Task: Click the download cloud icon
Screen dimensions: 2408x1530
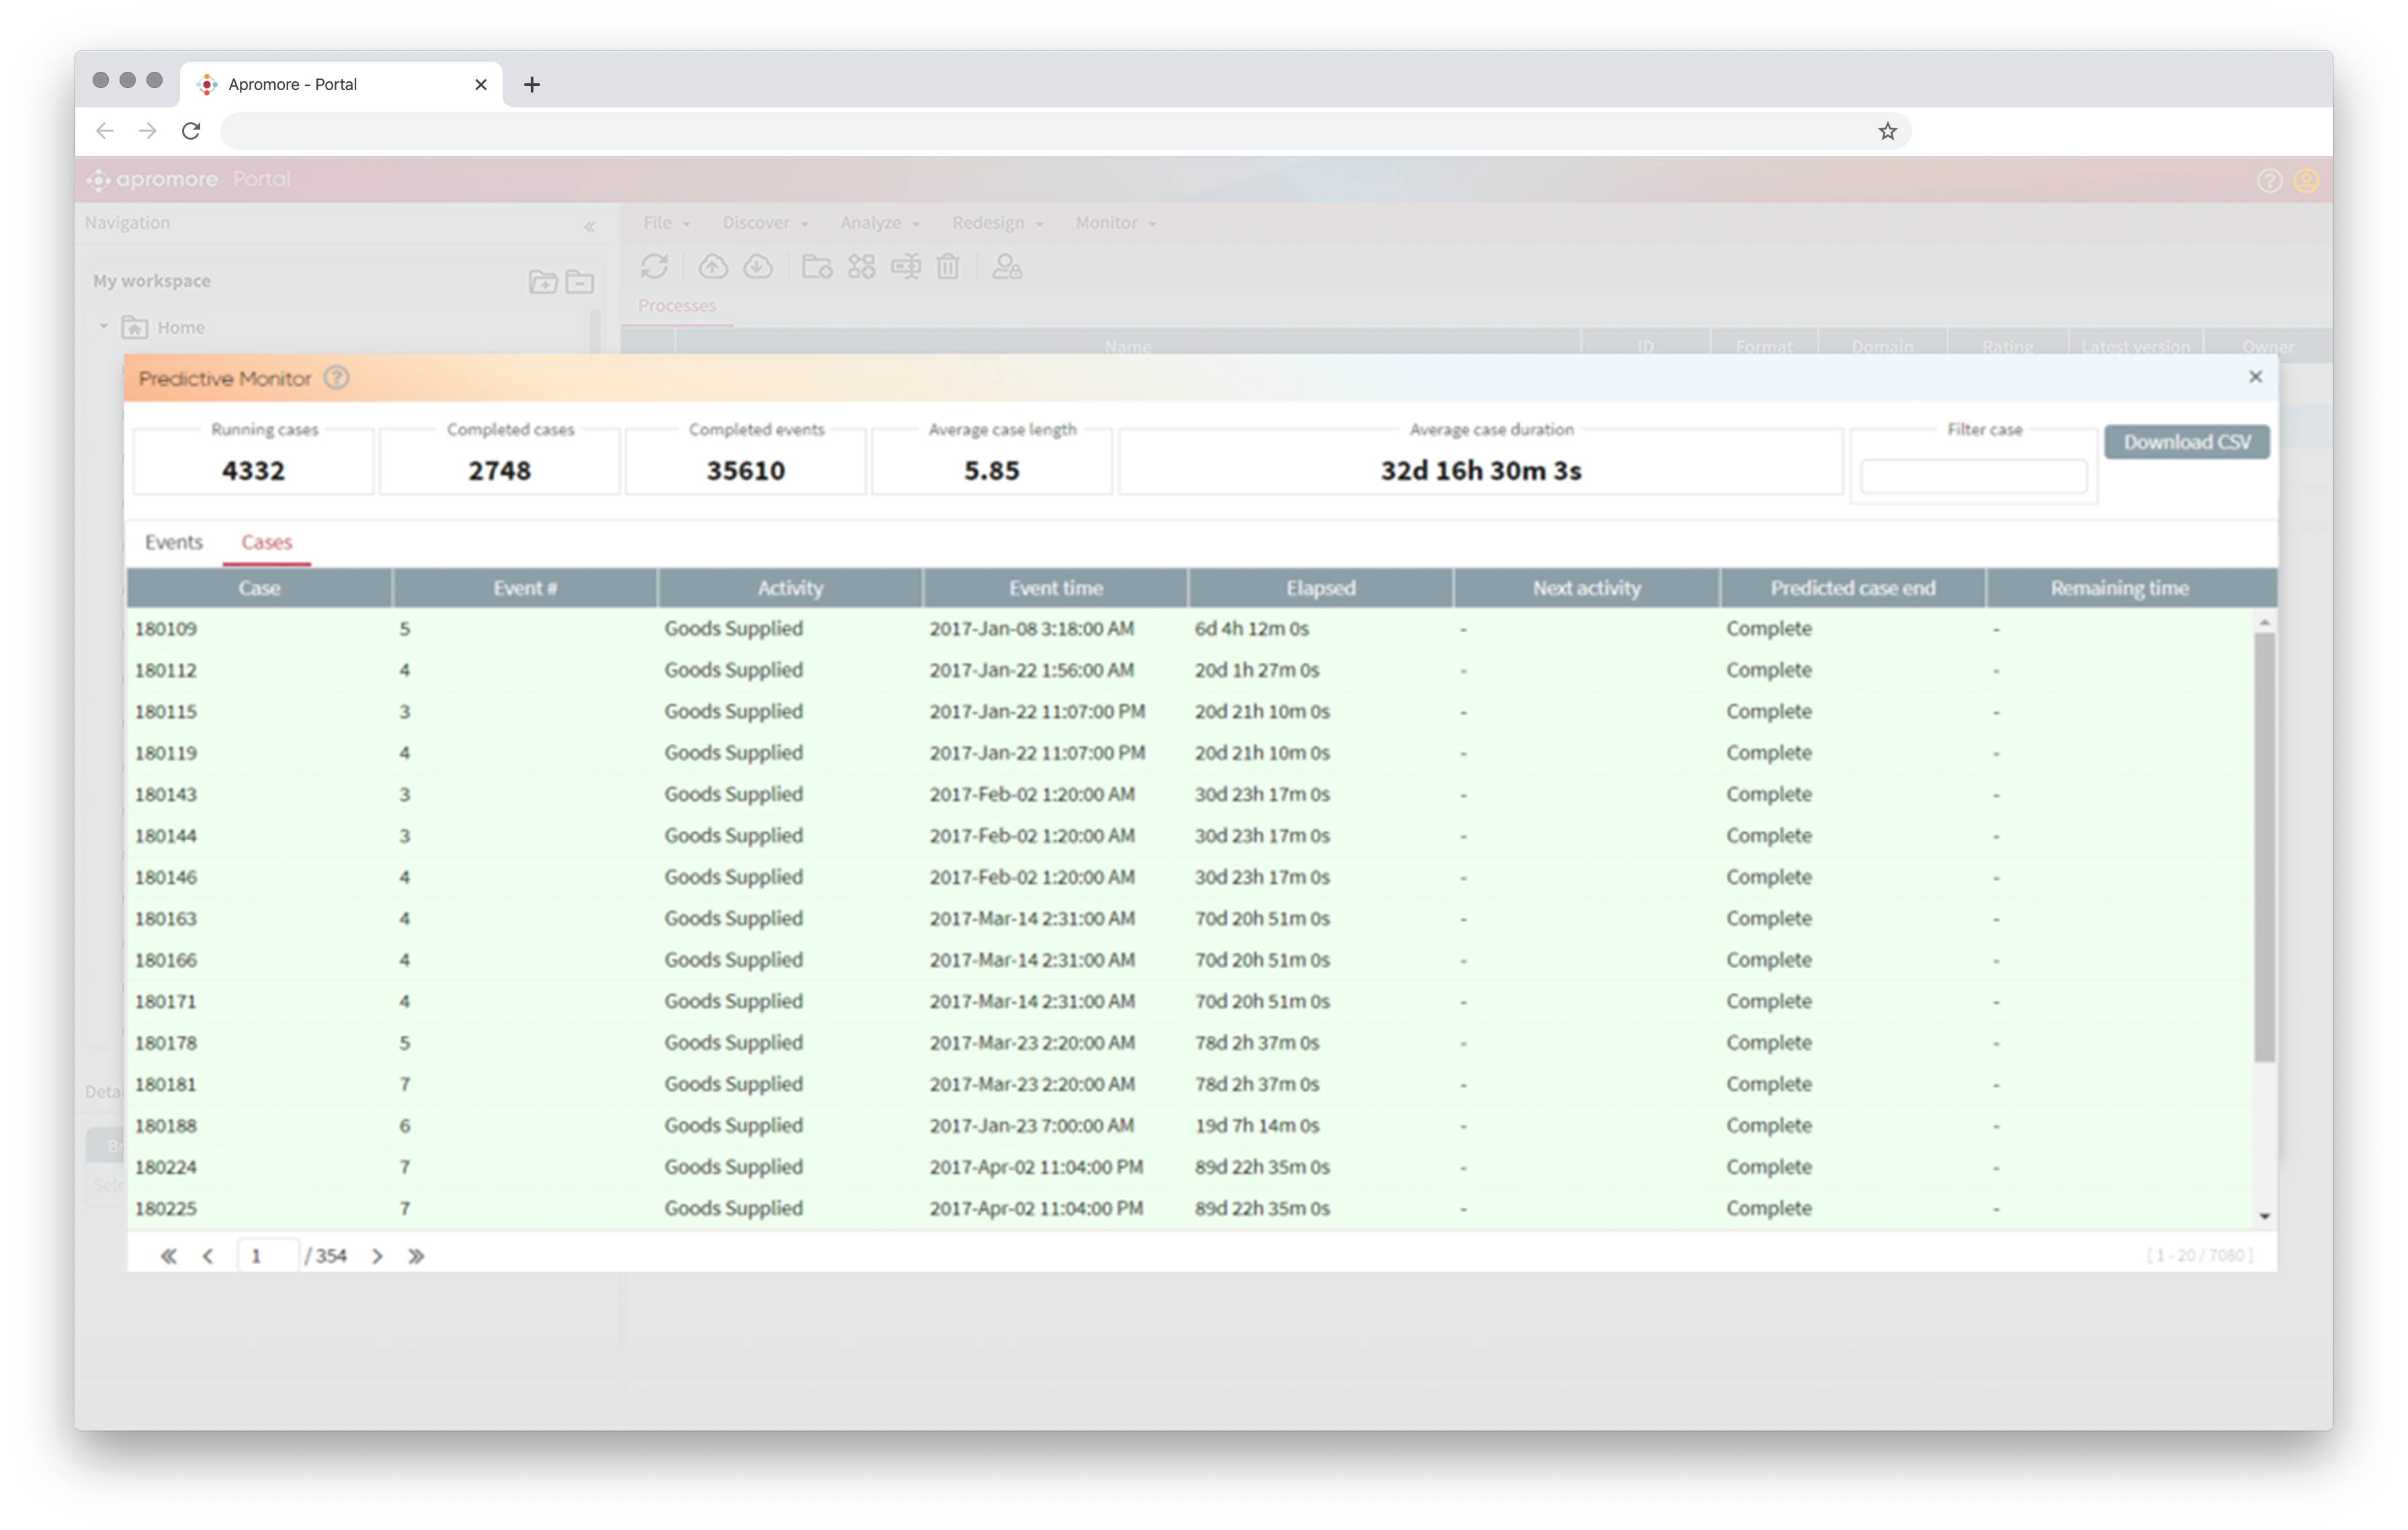Action: click(x=758, y=266)
